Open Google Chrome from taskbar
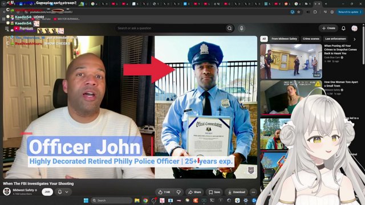The width and height of the screenshot is (365, 205). [145, 200]
